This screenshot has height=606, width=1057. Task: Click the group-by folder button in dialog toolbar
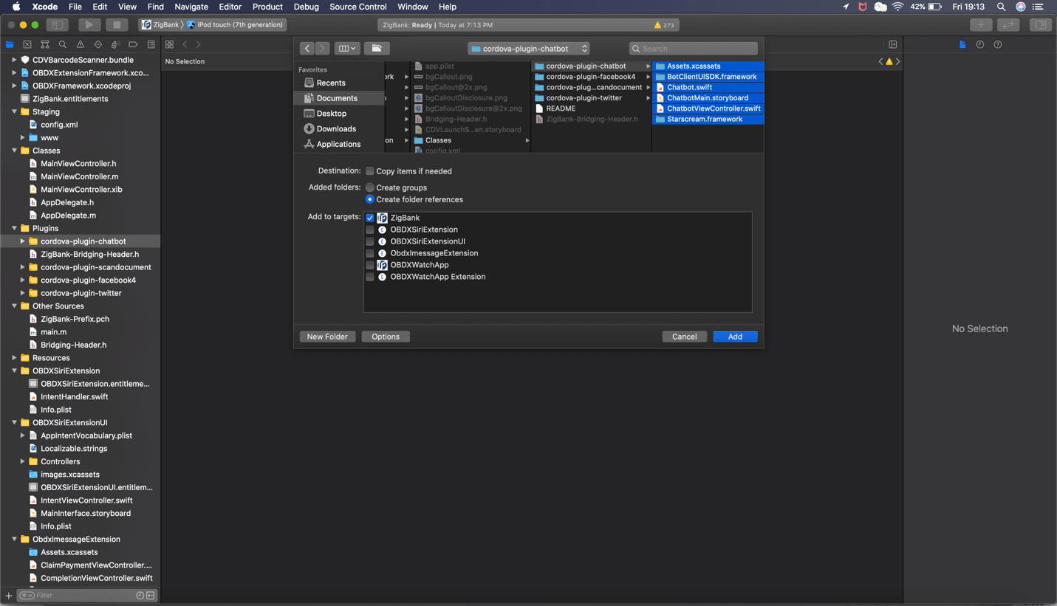coord(377,48)
